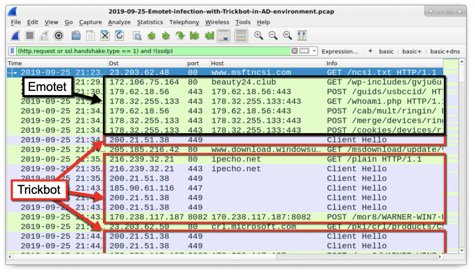Screen dimensions: 475x272
Task: Apply the basic+dns filter button
Action: coord(445,51)
